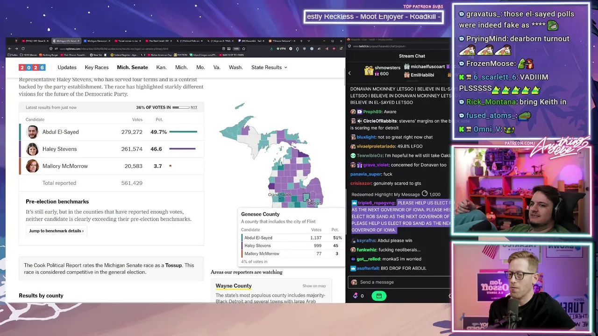The width and height of the screenshot is (598, 336).
Task: Click username asofterfall in chat
Action: click(x=368, y=268)
